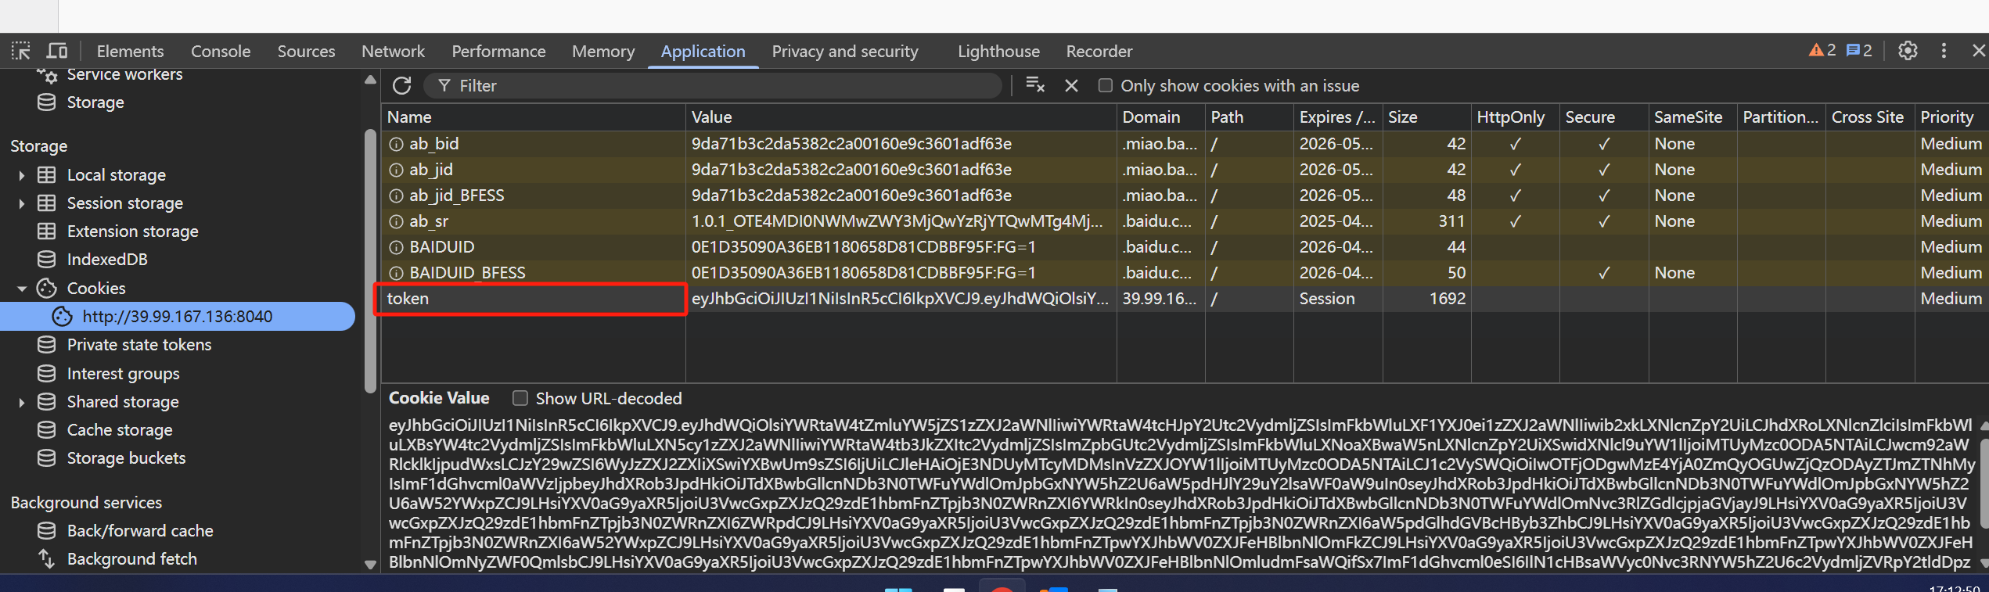The height and width of the screenshot is (592, 1989).
Task: Open Session storage in sidebar
Action: click(124, 203)
